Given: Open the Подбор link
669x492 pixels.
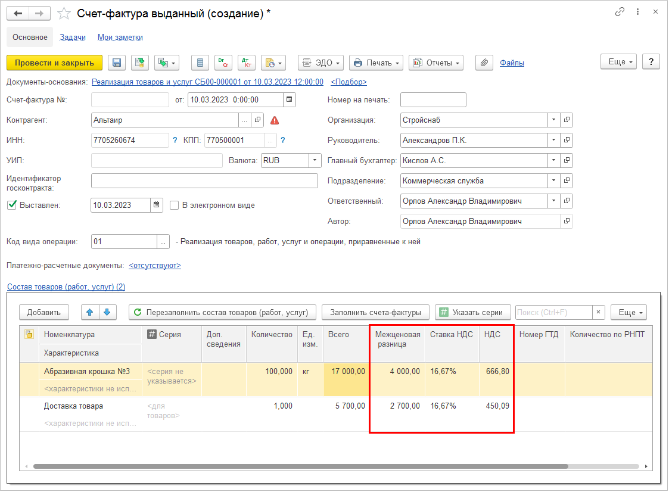Looking at the screenshot, I should point(348,82).
